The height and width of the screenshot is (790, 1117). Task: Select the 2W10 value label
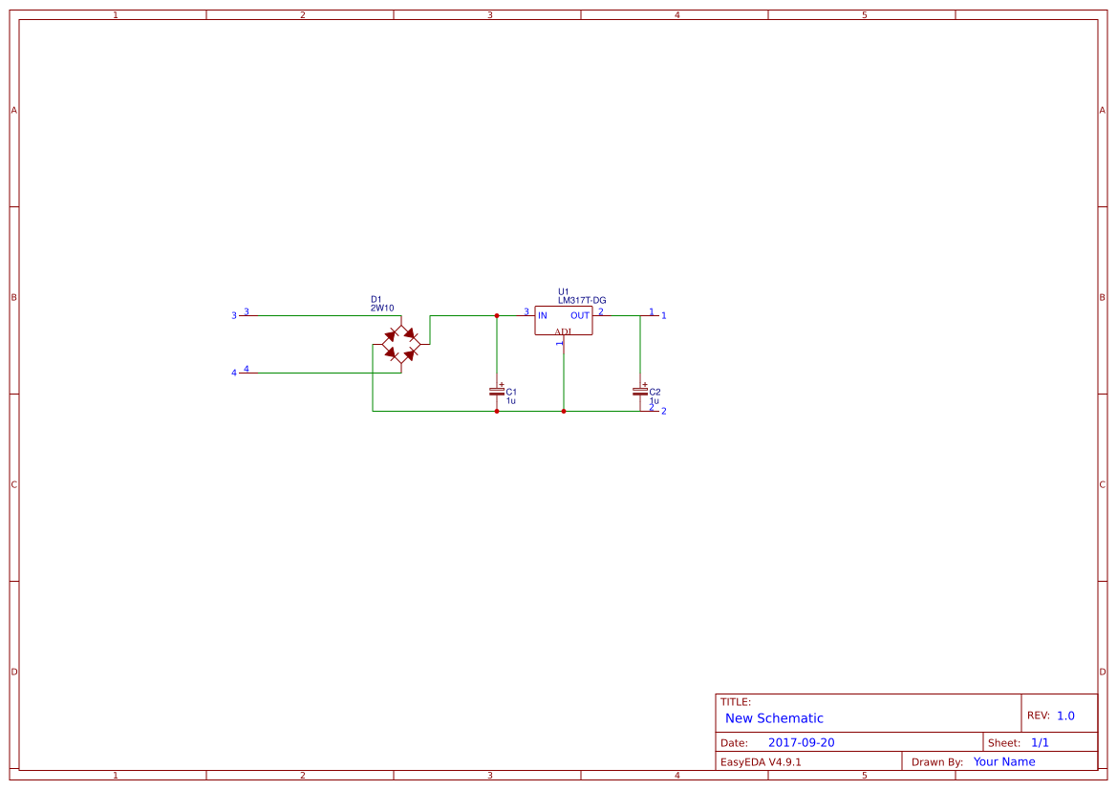(x=381, y=308)
